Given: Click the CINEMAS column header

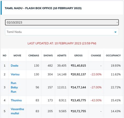Looking at the screenshot, I should (34, 55).
